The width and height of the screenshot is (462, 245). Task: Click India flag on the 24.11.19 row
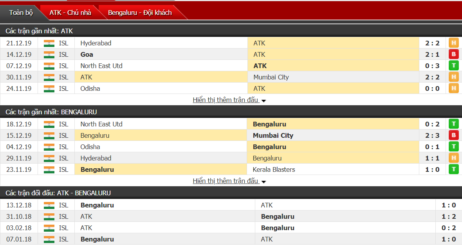pyautogui.click(x=49, y=88)
